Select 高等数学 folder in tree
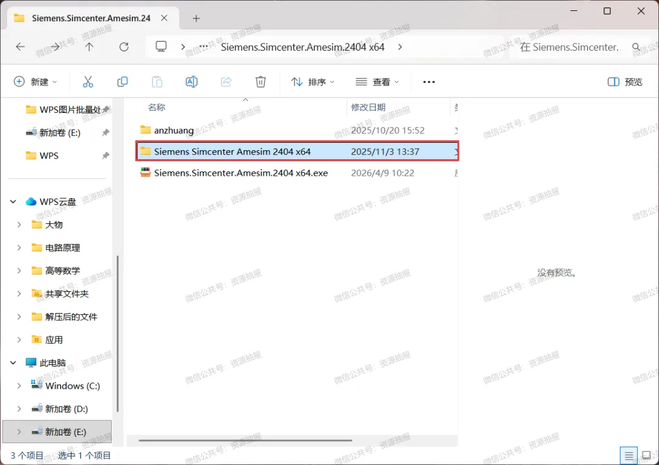The image size is (659, 465). 56,271
